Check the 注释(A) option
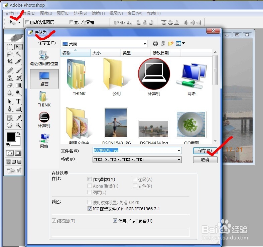The width and height of the screenshot is (263, 247). tap(135, 179)
